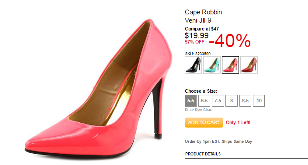Click the orange Add to Cart button
This screenshot has width=308, height=165.
(204, 122)
